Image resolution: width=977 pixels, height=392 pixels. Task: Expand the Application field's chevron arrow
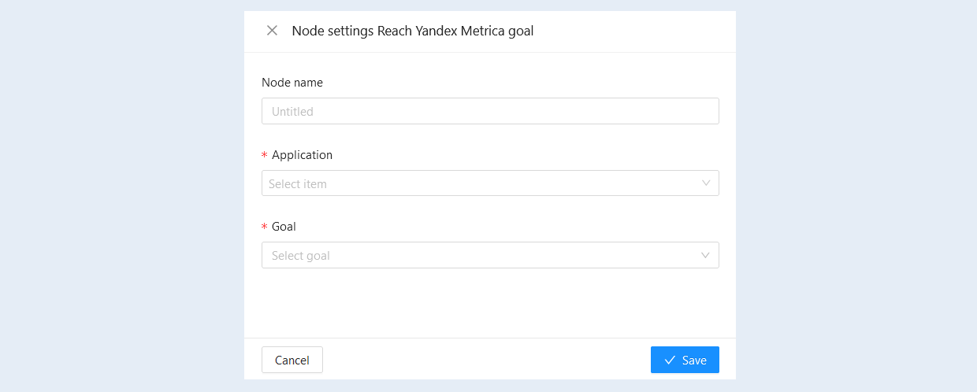(x=706, y=183)
